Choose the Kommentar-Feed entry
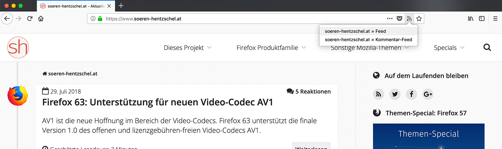502x149 pixels. point(368,39)
